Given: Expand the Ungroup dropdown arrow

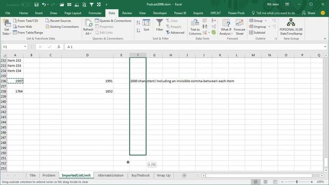Looking at the screenshot, I should tap(269, 27).
